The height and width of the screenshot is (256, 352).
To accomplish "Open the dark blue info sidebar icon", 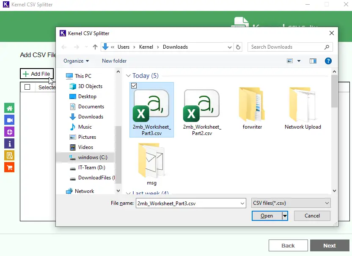I will coord(9,144).
